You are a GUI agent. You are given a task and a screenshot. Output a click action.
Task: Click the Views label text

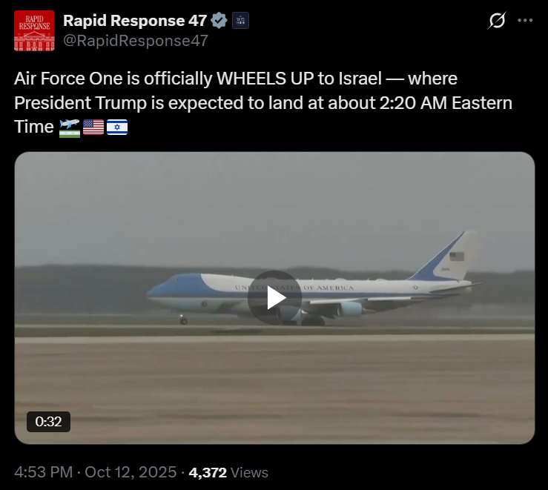click(x=249, y=472)
